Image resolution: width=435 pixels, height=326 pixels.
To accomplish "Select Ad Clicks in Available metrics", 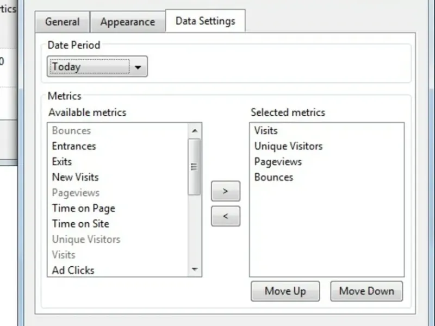I will pyautogui.click(x=73, y=270).
